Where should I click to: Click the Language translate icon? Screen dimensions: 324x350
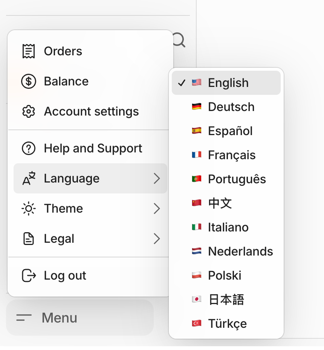point(29,178)
